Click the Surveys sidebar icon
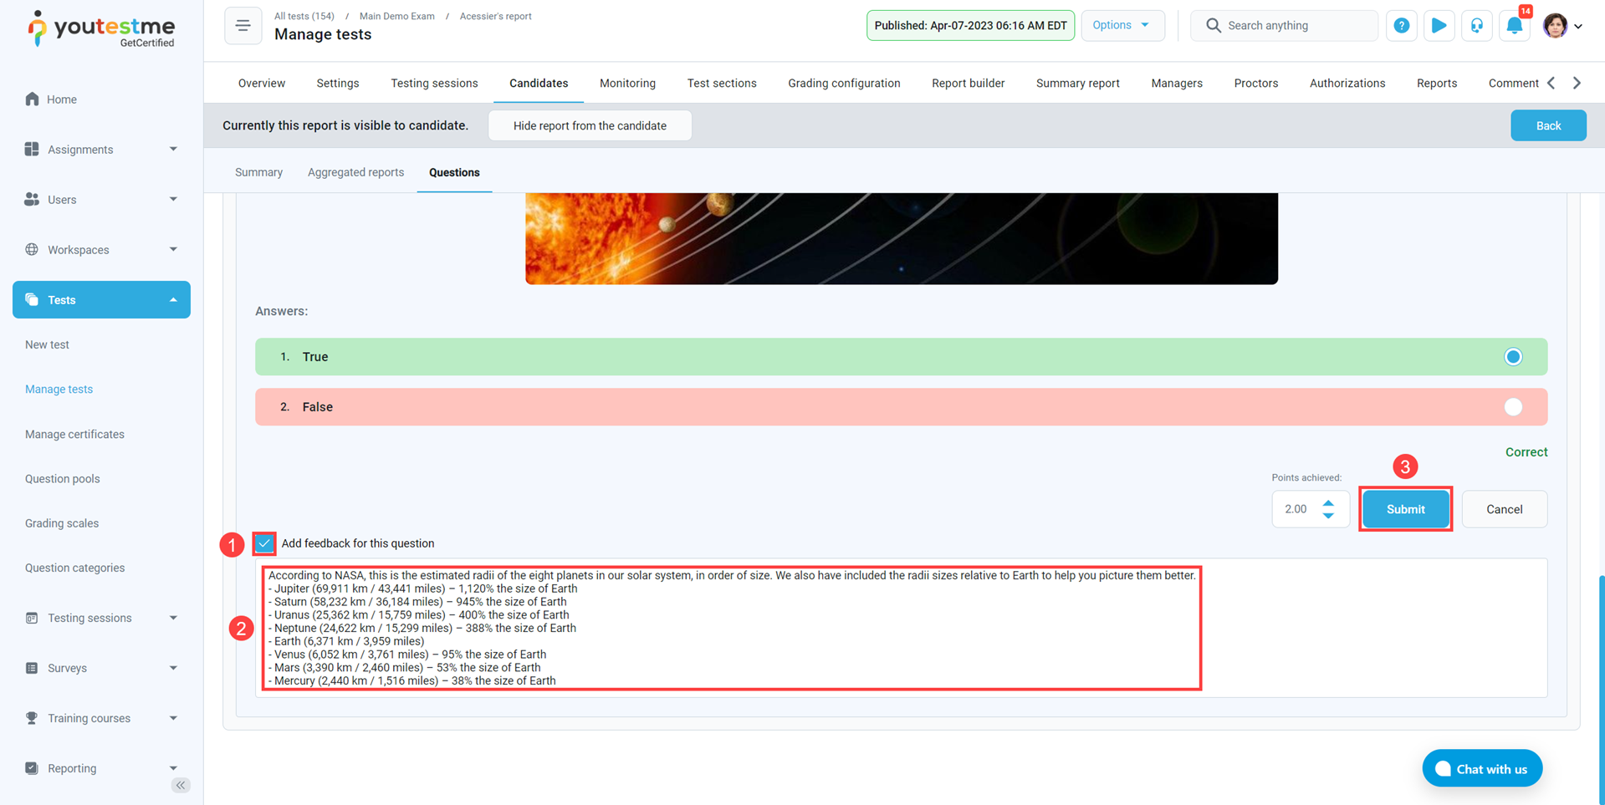 coord(32,668)
